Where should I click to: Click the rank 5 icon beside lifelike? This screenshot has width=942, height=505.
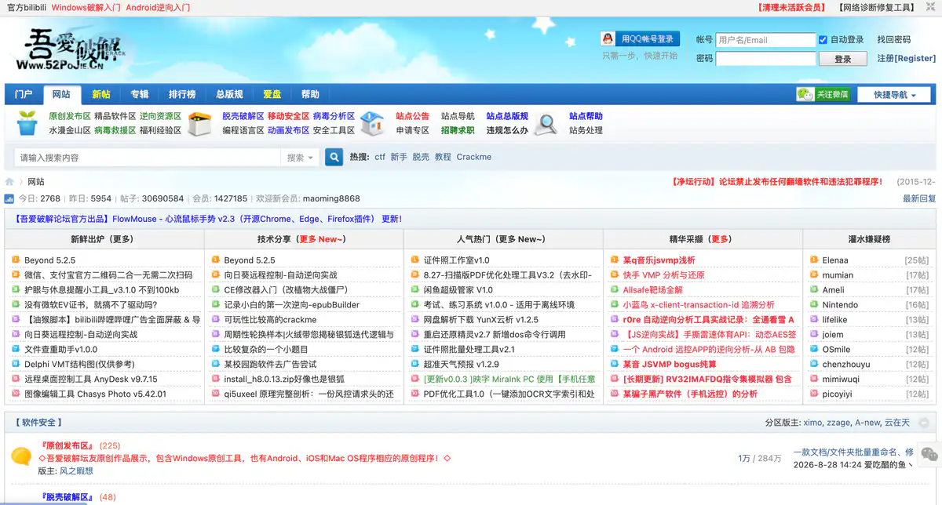[x=814, y=320]
